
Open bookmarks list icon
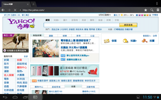coord(158,10)
